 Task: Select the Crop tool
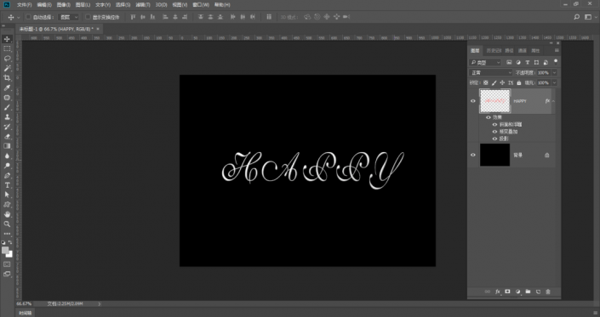(8, 78)
